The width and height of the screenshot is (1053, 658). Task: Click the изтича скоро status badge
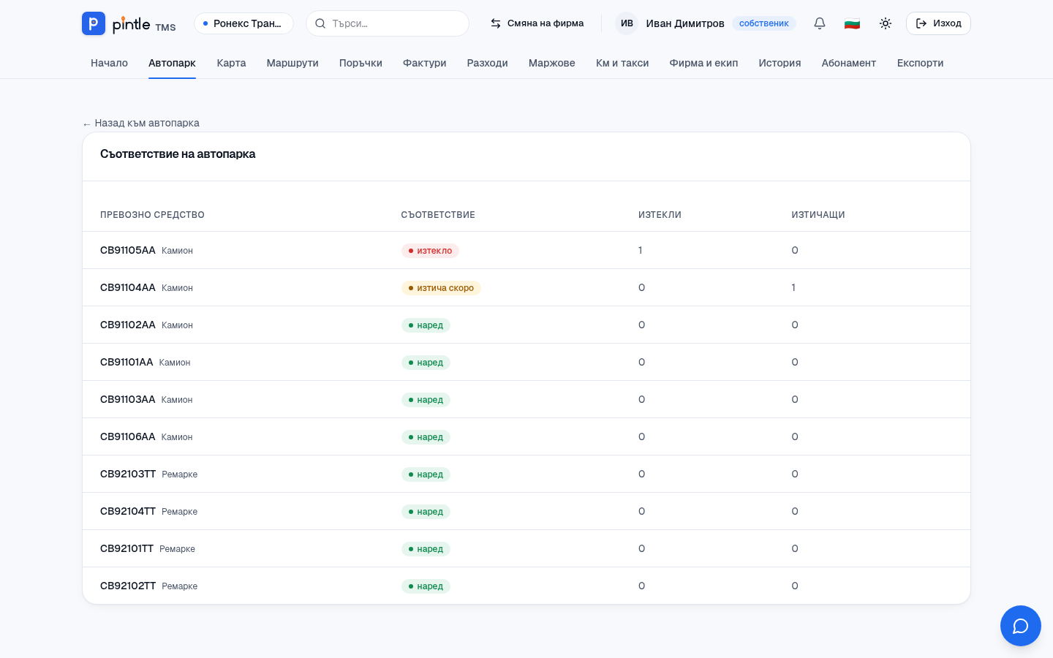point(441,288)
